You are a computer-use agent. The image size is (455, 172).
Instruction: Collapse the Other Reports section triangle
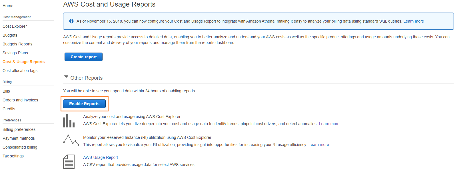[x=66, y=77]
